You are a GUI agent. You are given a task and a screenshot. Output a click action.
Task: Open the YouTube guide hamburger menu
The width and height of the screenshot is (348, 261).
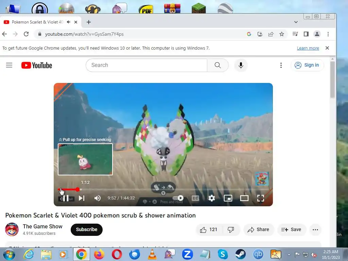point(9,65)
